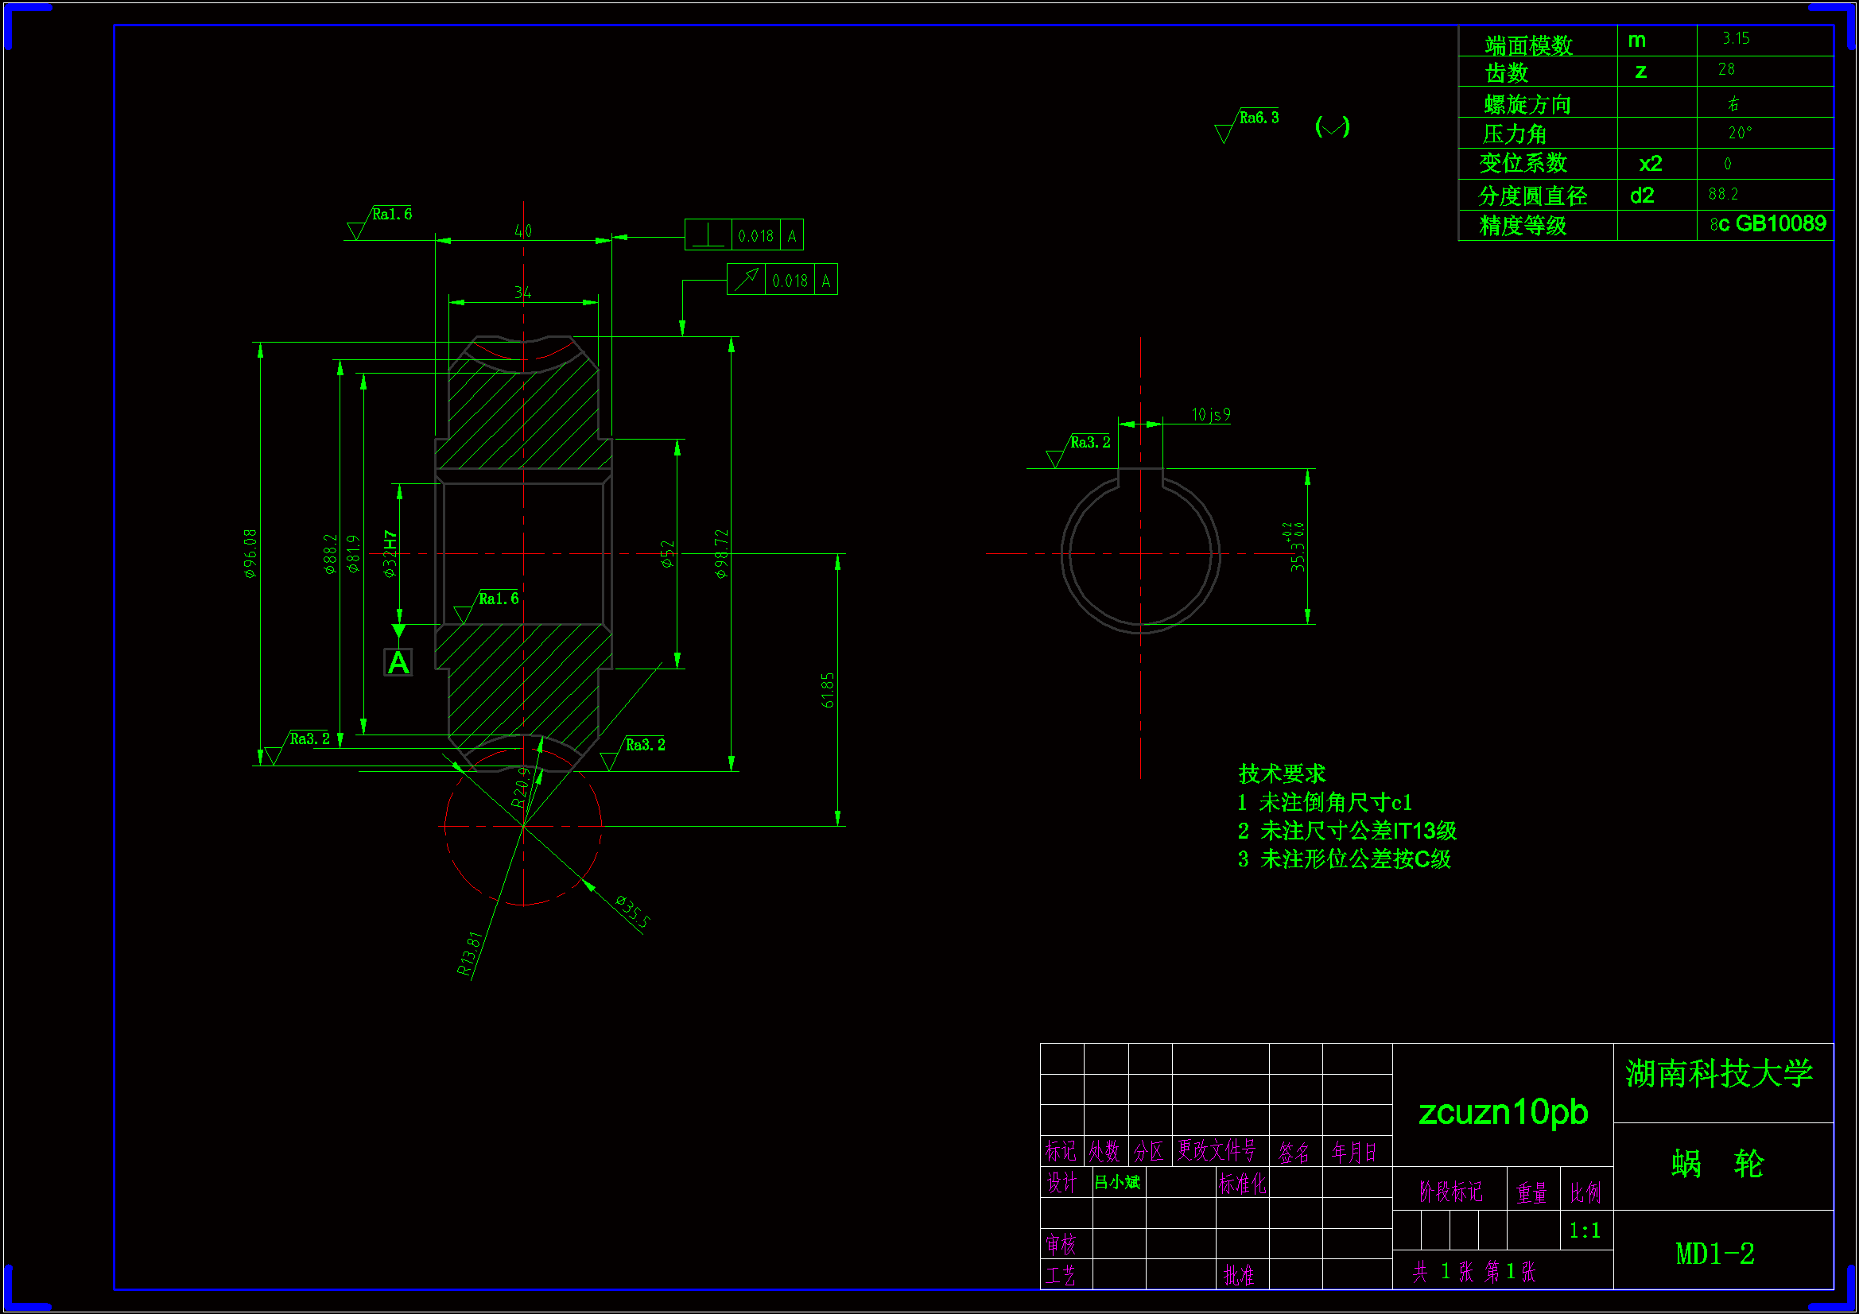Select the 10js9 keyway width dimension
Viewport: 1859px width, 1314px height.
point(1210,414)
